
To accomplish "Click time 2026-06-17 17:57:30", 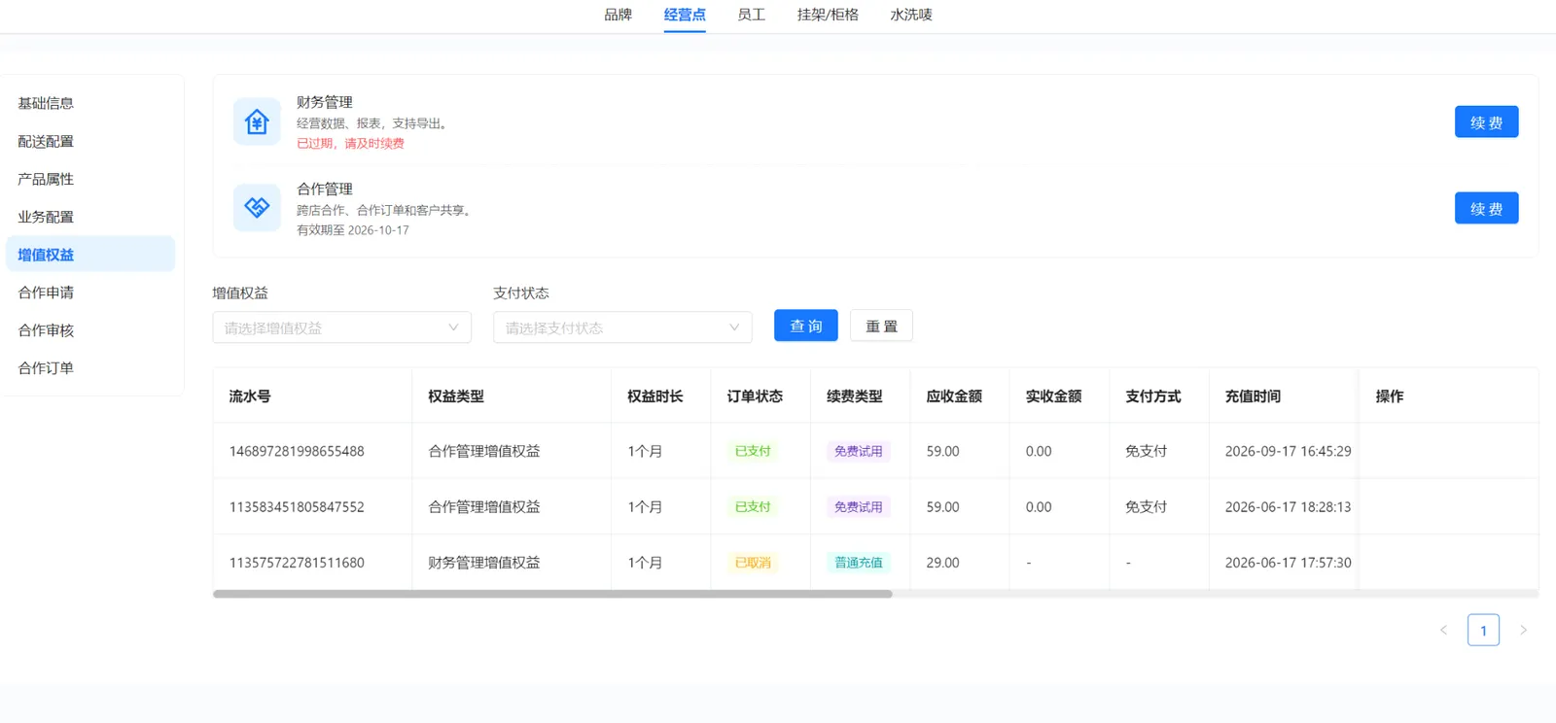I will 1288,563.
